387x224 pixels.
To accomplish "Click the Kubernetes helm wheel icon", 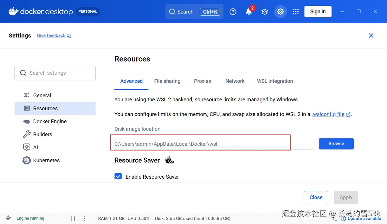I will (27, 160).
